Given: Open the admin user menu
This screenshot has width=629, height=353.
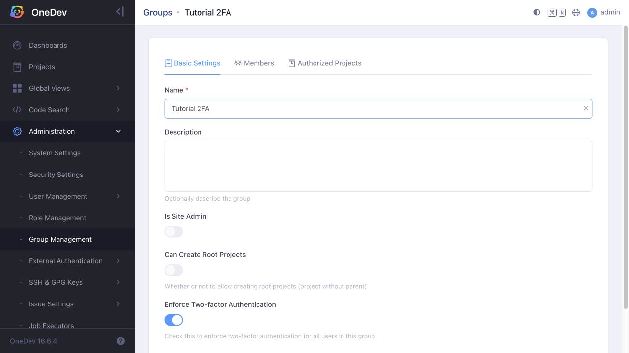Looking at the screenshot, I should 603,12.
